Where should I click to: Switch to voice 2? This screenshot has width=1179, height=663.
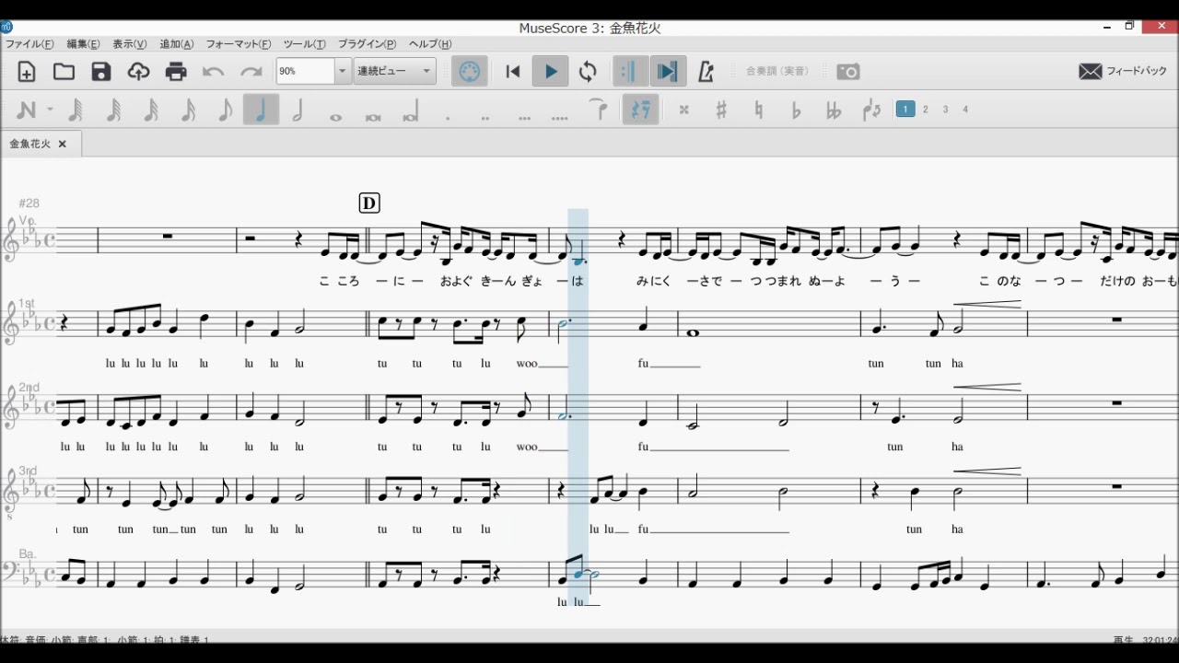(x=926, y=110)
